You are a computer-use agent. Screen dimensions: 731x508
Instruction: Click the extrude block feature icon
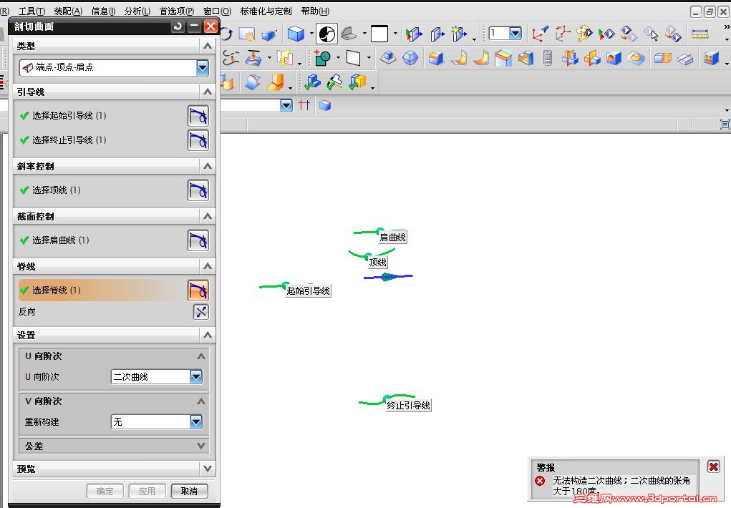point(436,58)
